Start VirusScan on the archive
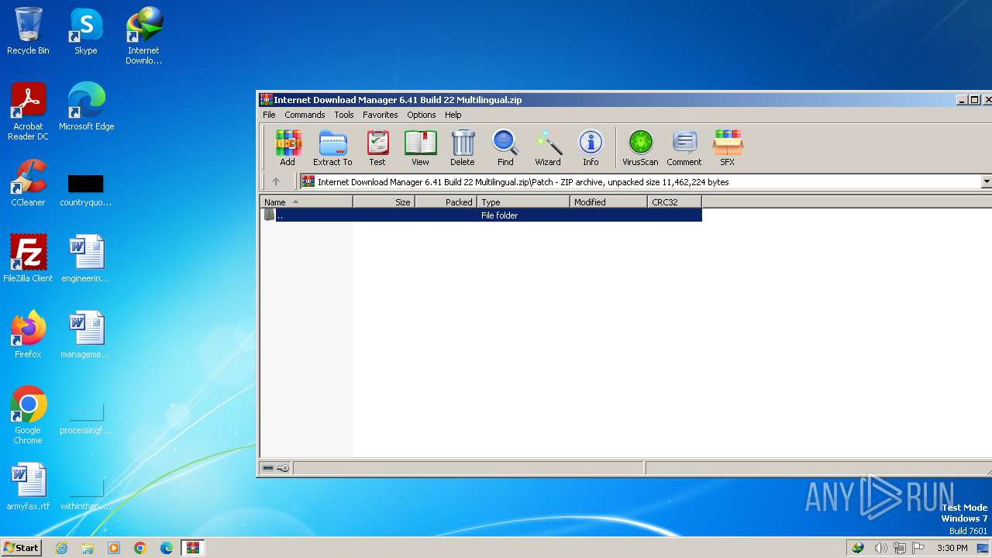The height and width of the screenshot is (558, 992). pos(640,147)
